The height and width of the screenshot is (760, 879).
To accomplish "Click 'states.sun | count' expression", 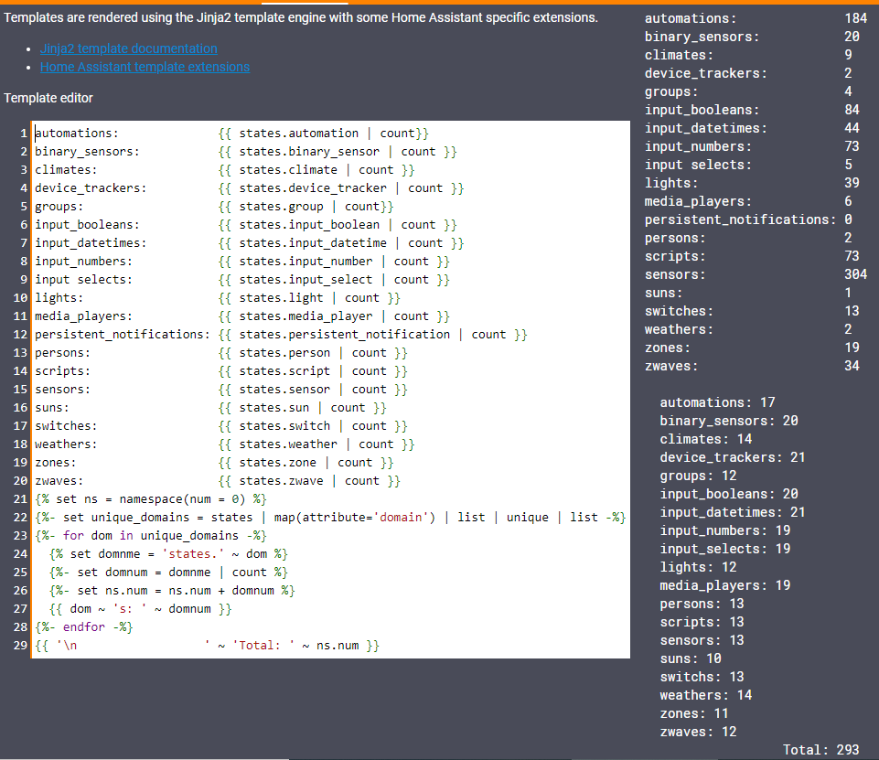I will [x=302, y=408].
